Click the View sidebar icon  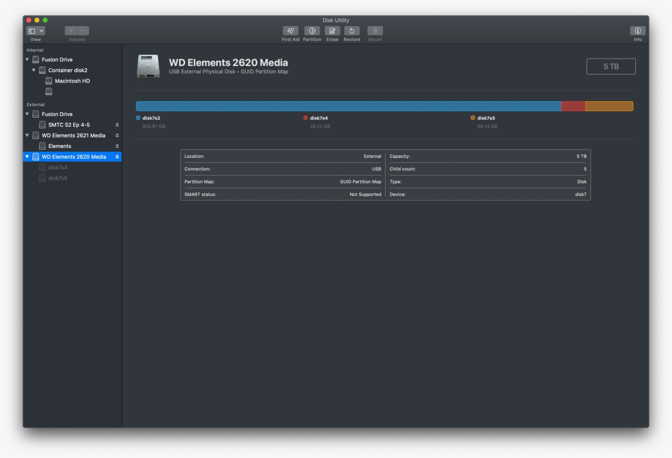coord(33,30)
